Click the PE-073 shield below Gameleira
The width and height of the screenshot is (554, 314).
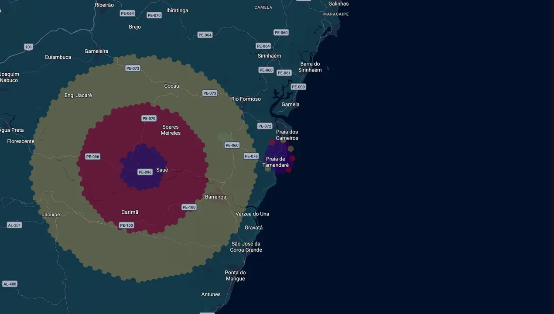click(x=133, y=68)
